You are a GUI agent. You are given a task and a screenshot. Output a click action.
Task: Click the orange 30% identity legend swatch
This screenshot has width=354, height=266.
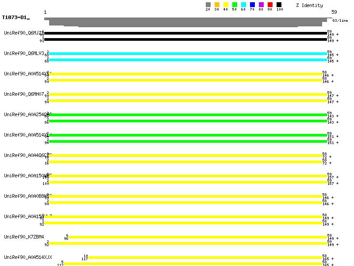pos(217,5)
